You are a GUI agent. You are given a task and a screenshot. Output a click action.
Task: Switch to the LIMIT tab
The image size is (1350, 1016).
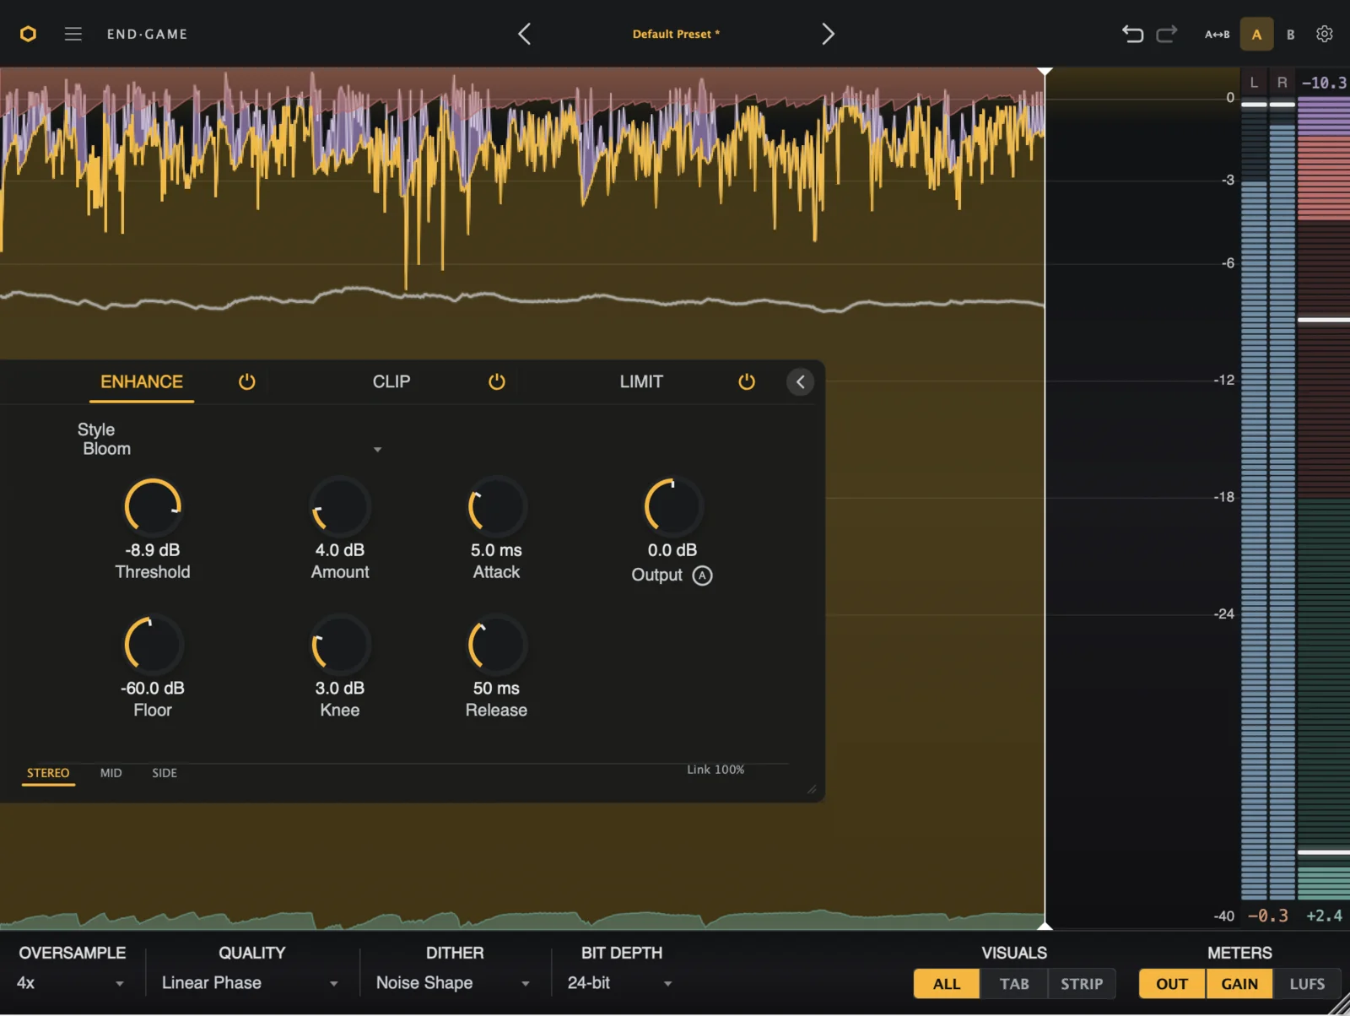pos(641,381)
